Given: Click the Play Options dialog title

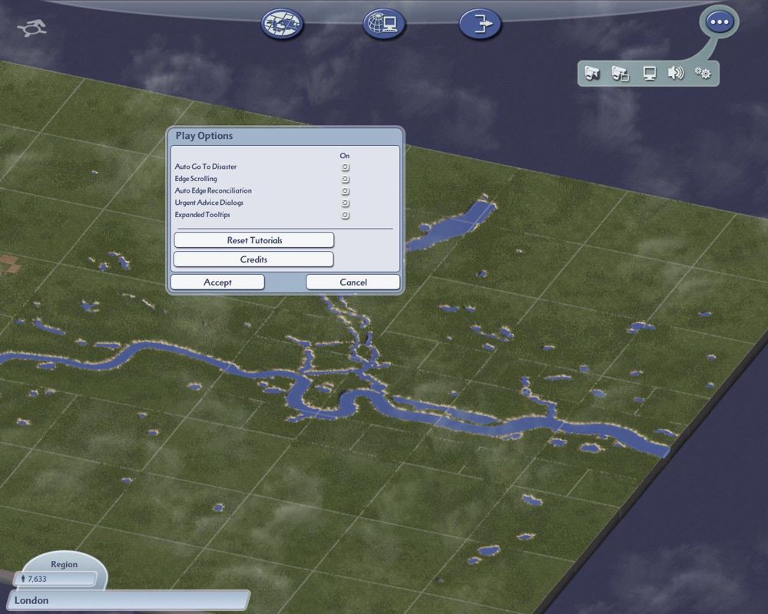Looking at the screenshot, I should click(204, 136).
